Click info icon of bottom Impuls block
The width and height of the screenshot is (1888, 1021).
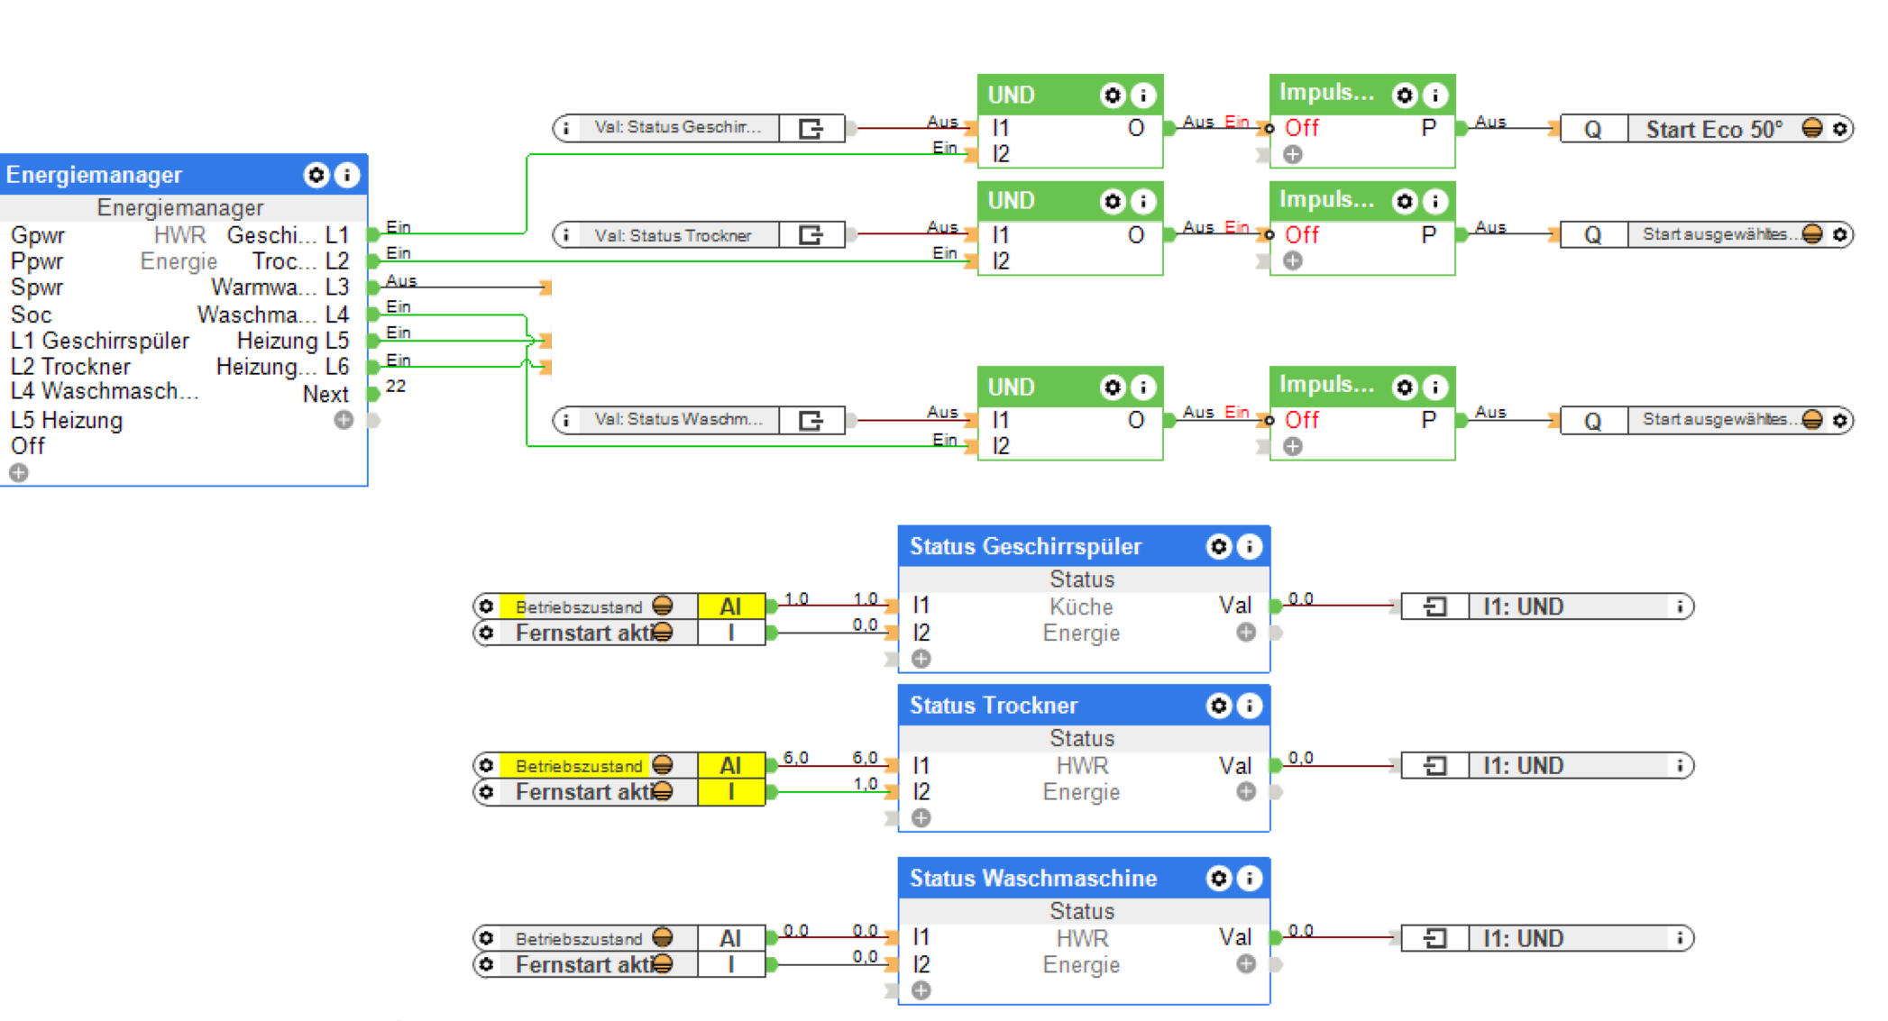coord(1434,387)
